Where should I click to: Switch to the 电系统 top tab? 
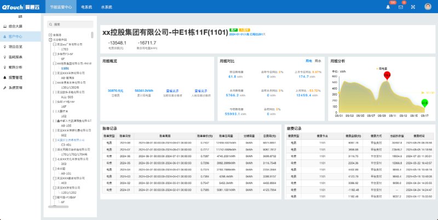pyautogui.click(x=87, y=7)
